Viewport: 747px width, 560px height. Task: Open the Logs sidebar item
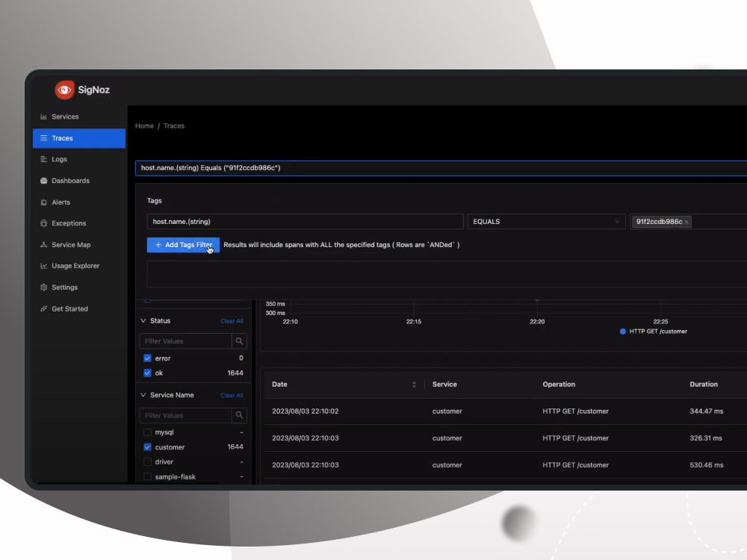pos(79,159)
